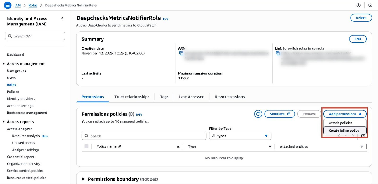Copy the role ARN
378x184 pixels.
coord(181,53)
